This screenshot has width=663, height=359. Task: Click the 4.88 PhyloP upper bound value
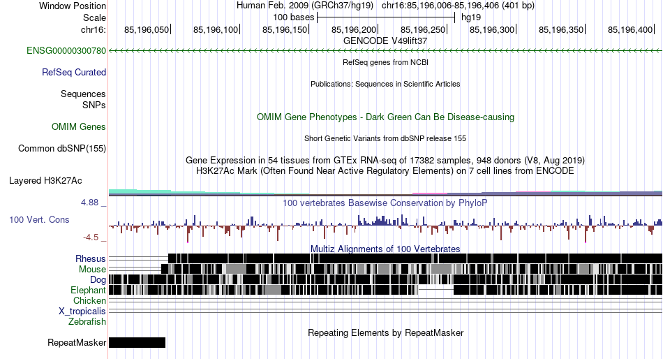[89, 203]
